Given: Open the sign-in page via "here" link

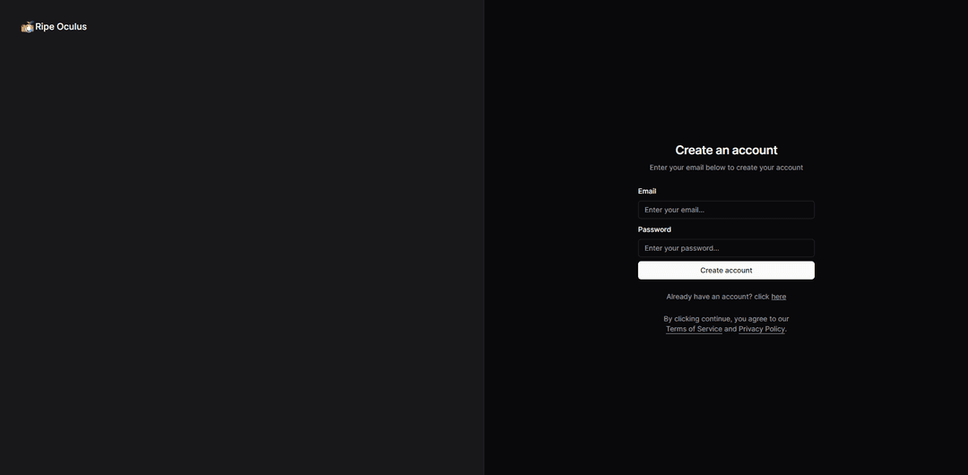Looking at the screenshot, I should (x=778, y=297).
